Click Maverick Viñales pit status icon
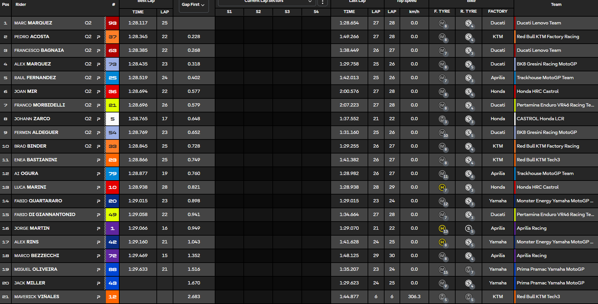 click(98, 297)
